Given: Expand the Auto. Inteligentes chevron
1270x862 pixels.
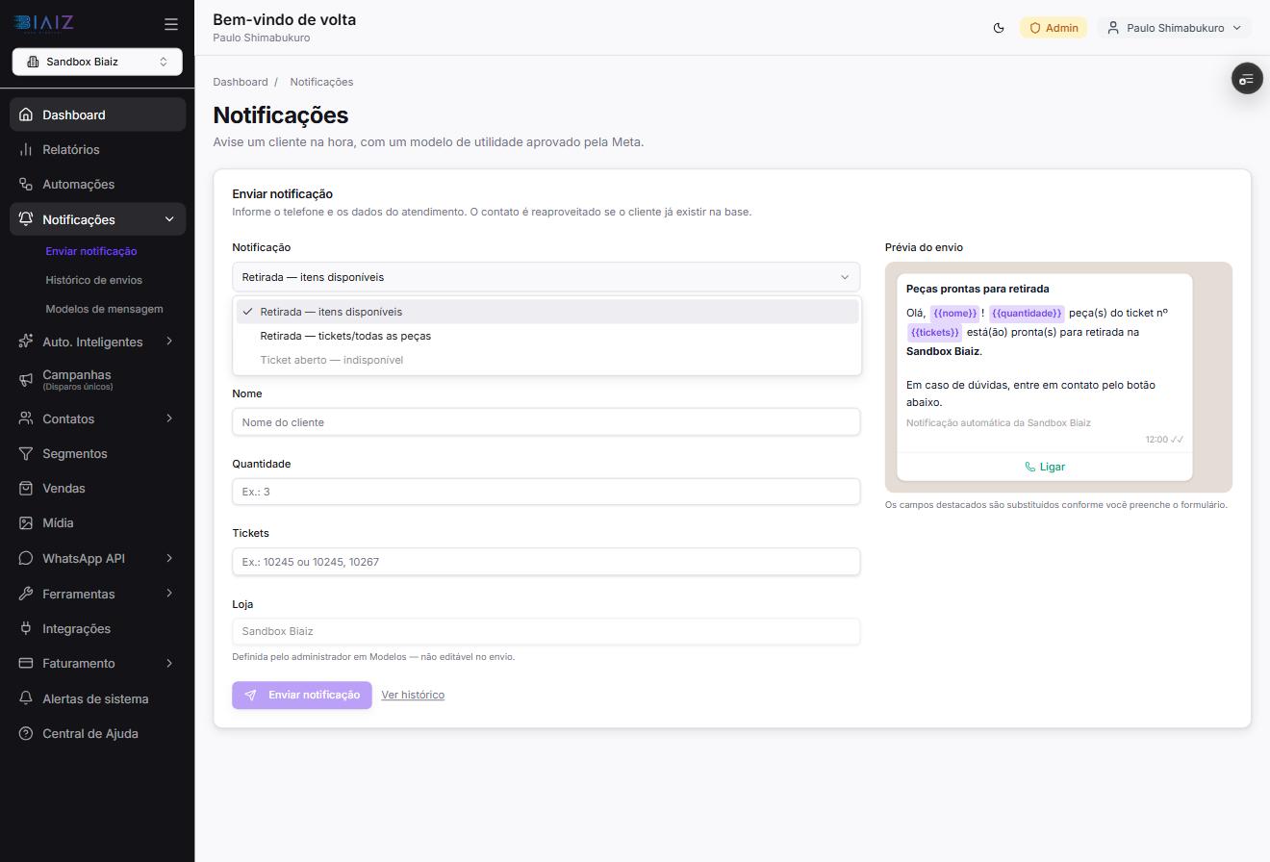Looking at the screenshot, I should pos(169,341).
